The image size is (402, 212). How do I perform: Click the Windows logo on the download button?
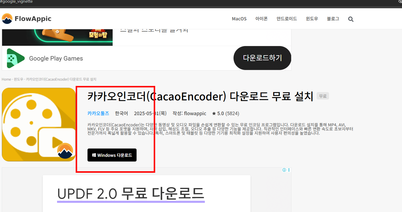tap(94, 155)
